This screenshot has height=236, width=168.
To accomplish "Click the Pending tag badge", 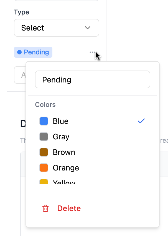I will click(33, 52).
